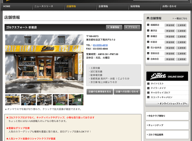Click the house icon beside 店舗情報 sidebar heading
This screenshot has height=141, width=192.
pos(148,18)
